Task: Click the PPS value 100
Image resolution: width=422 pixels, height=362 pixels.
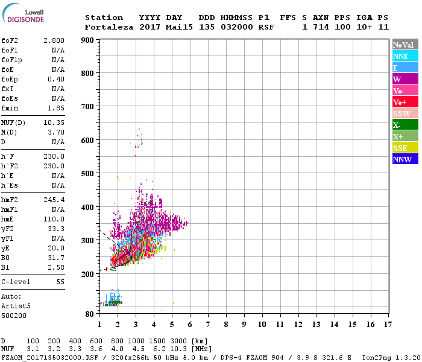Action: (x=342, y=27)
